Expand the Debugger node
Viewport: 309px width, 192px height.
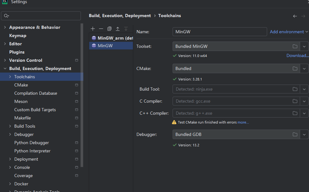[x=10, y=134]
